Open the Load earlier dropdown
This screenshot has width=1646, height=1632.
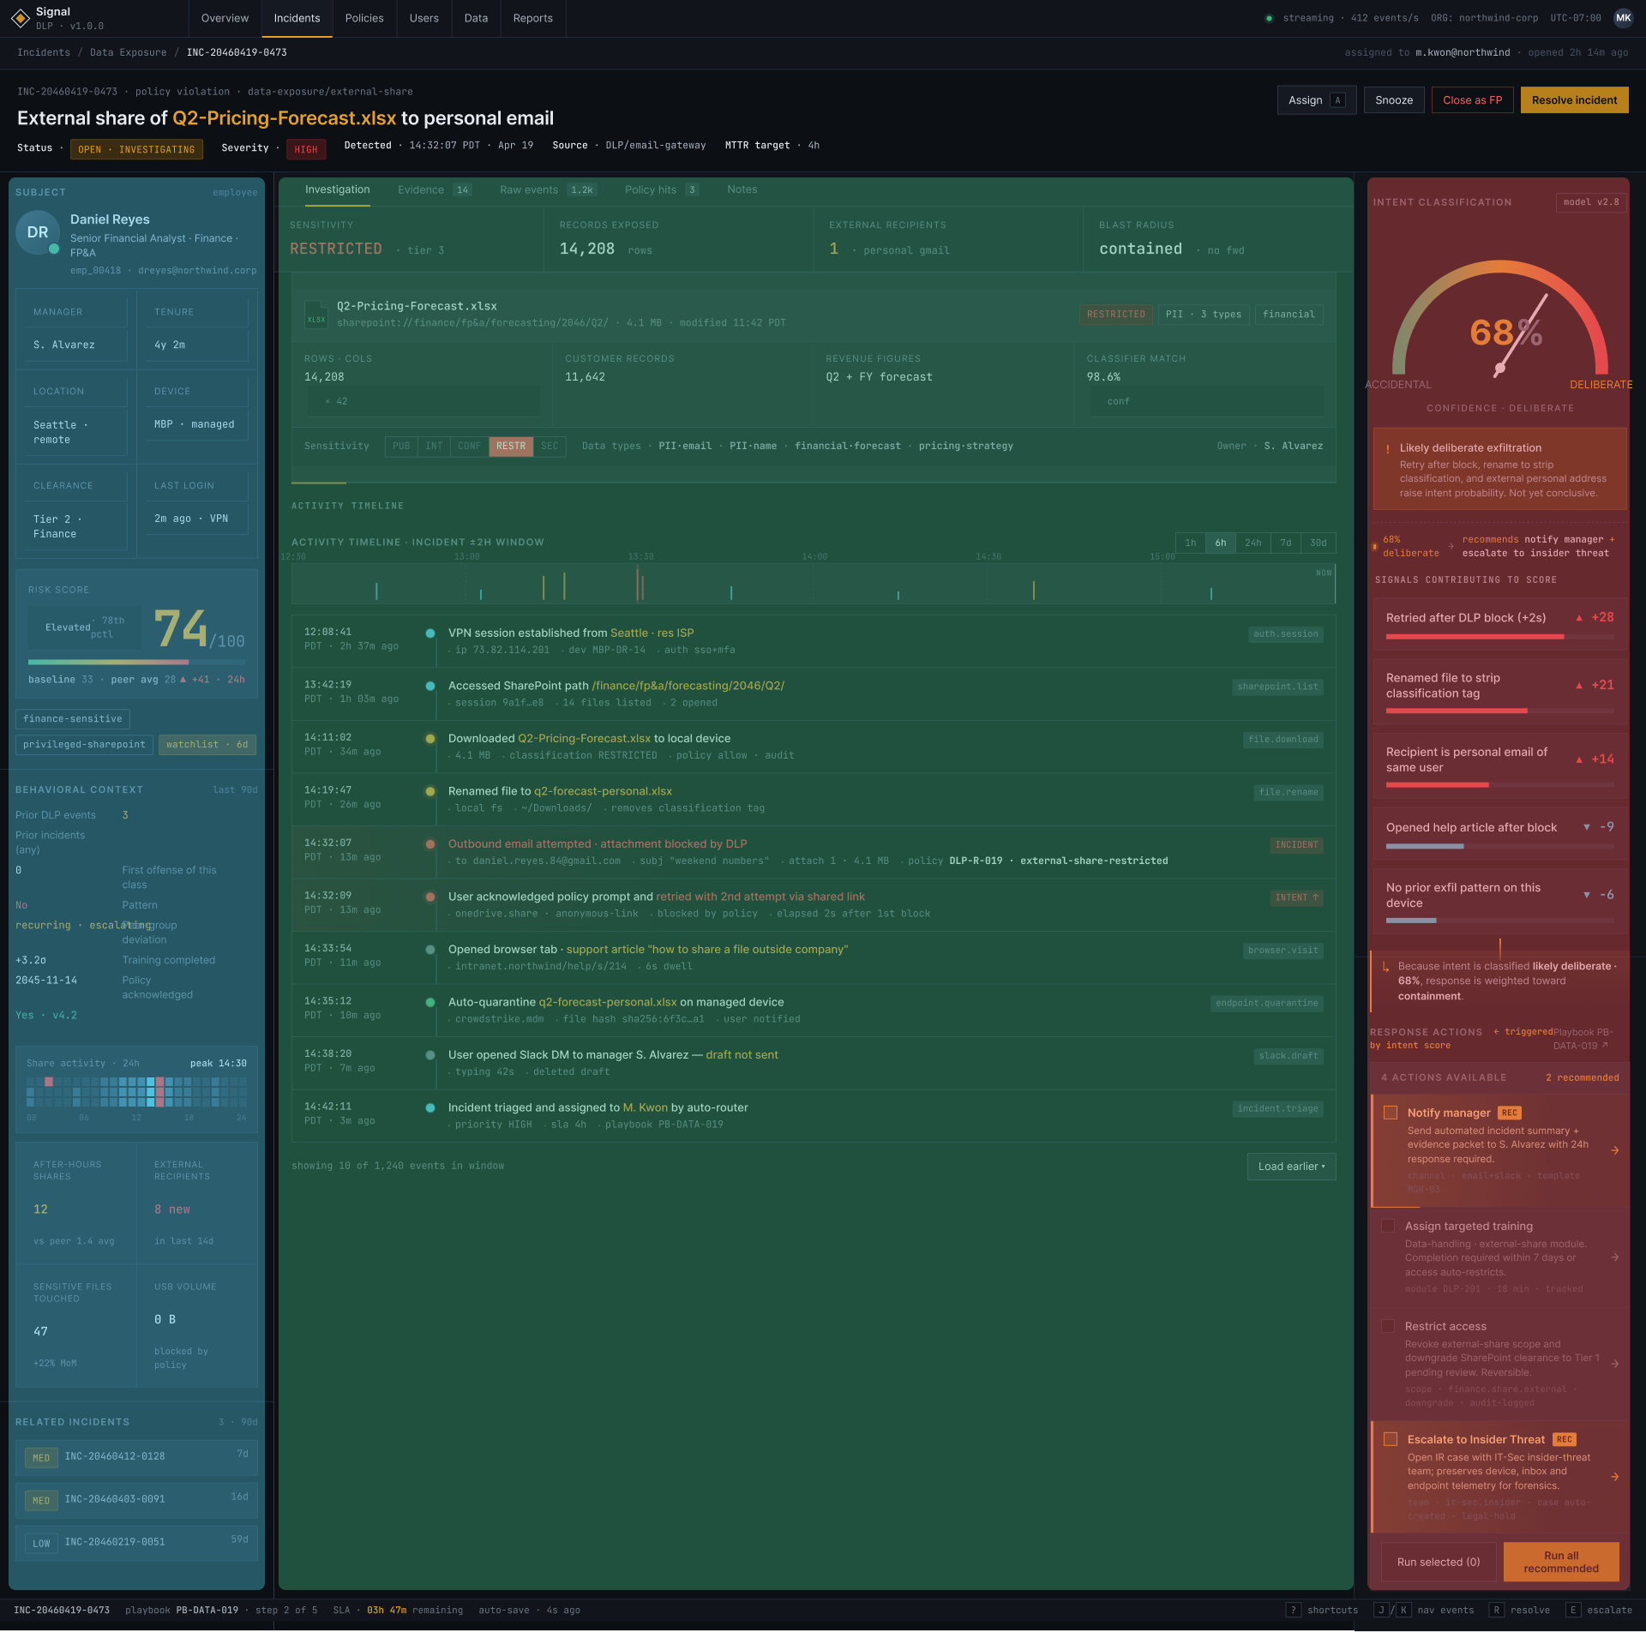click(x=1291, y=1167)
